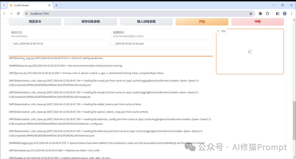Expand the tab search dropdown arrow
This screenshot has width=296, height=159.
(x=4, y=5)
